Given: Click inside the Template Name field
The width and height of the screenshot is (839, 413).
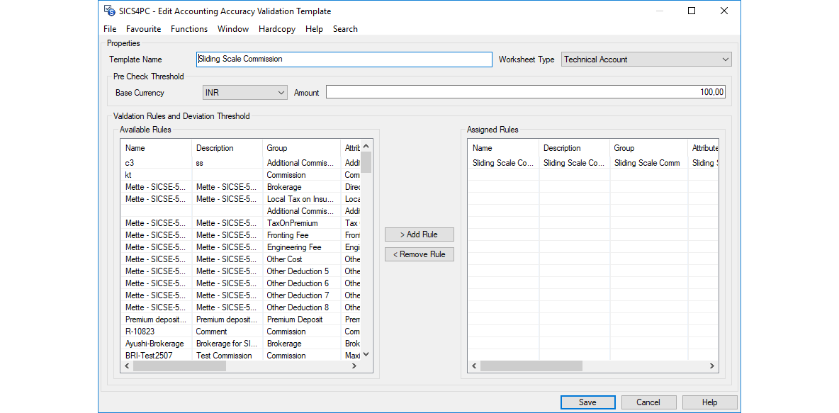Looking at the screenshot, I should (344, 60).
